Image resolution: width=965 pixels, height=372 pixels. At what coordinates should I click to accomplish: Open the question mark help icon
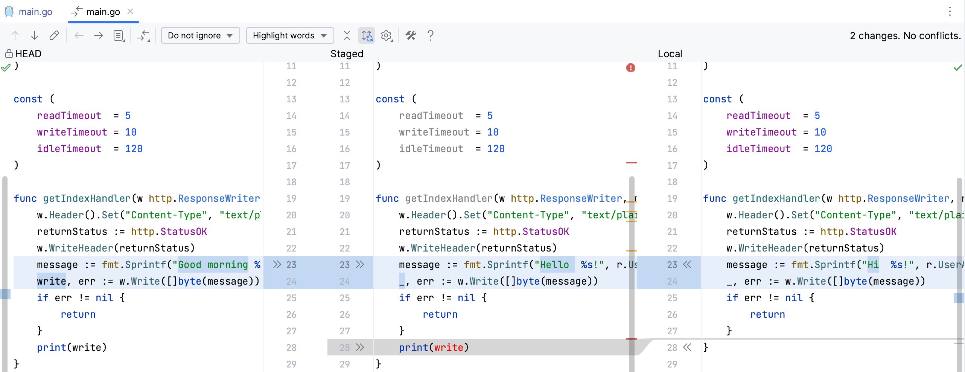pos(431,35)
